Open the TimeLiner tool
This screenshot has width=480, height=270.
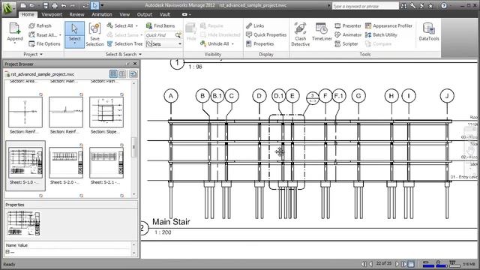[322, 31]
